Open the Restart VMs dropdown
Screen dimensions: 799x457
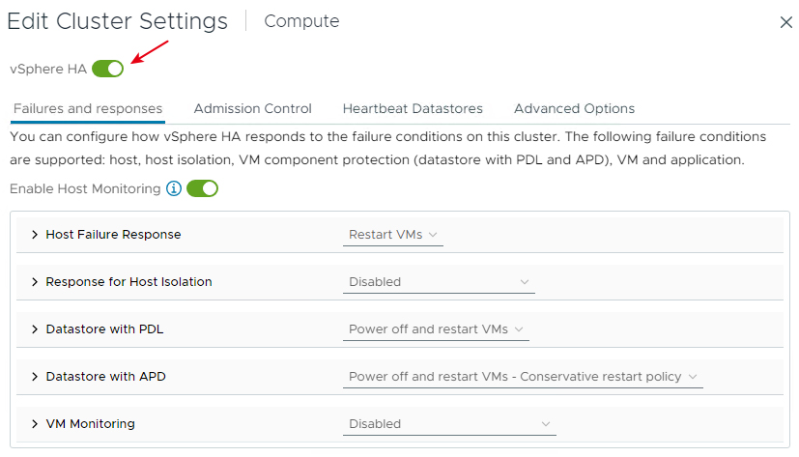[x=393, y=235]
